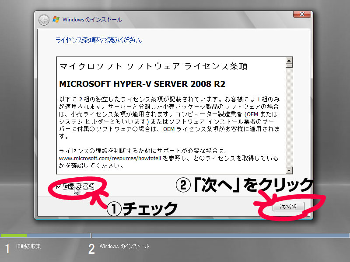Click step 1 情報の収集 label

(28, 246)
